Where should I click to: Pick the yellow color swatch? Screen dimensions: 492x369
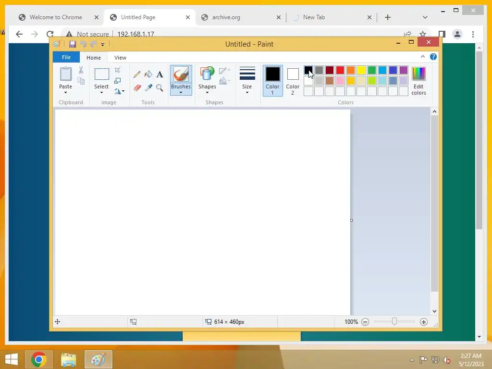click(361, 70)
